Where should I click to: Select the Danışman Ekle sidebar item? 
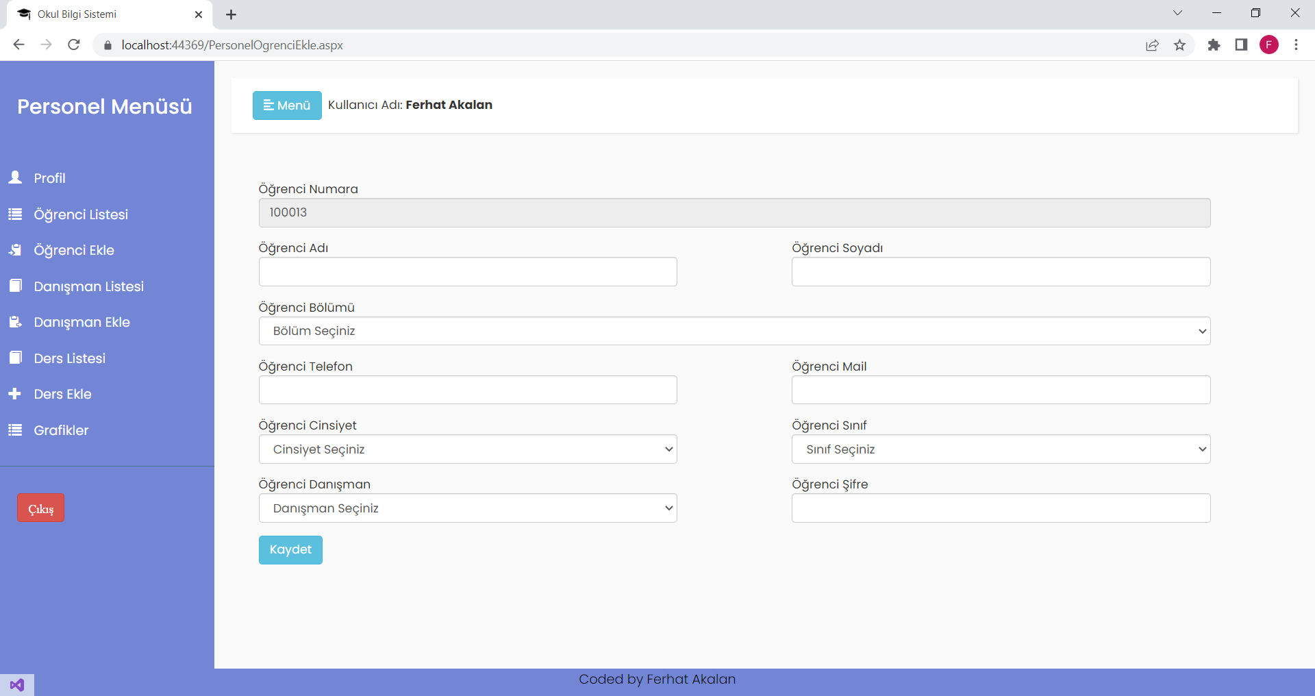(82, 322)
